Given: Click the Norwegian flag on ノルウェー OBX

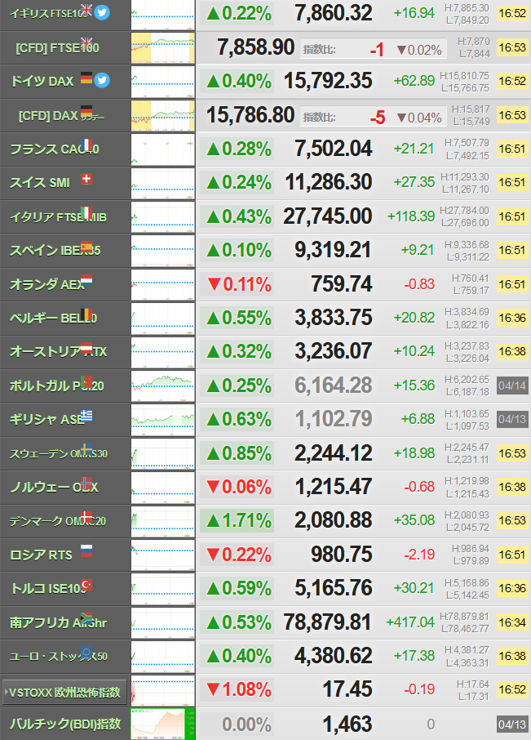Looking at the screenshot, I should (86, 483).
